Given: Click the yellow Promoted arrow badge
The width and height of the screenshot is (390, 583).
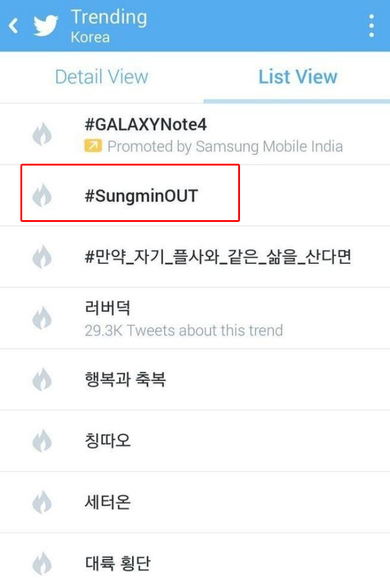Looking at the screenshot, I should point(93,146).
